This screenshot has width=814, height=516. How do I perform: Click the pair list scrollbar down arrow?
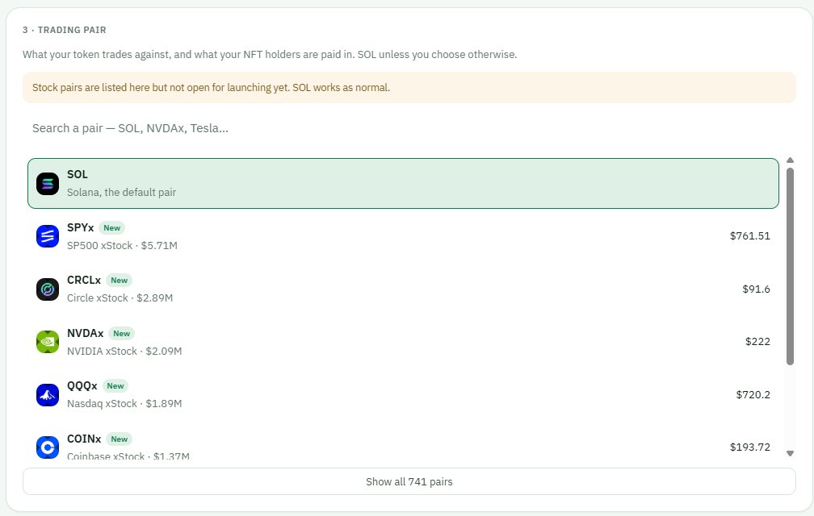tap(790, 453)
